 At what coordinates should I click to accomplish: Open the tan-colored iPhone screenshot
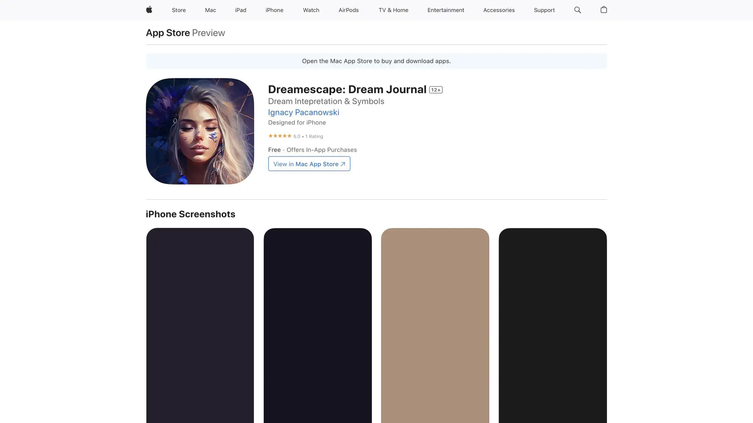(x=435, y=325)
